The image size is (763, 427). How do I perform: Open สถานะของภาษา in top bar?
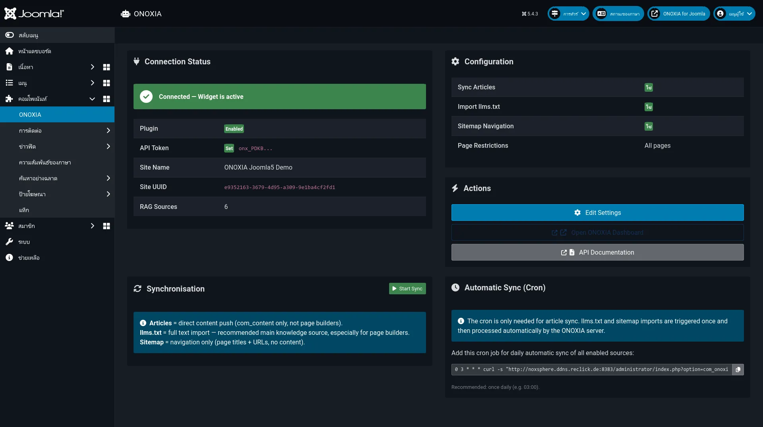coord(618,14)
